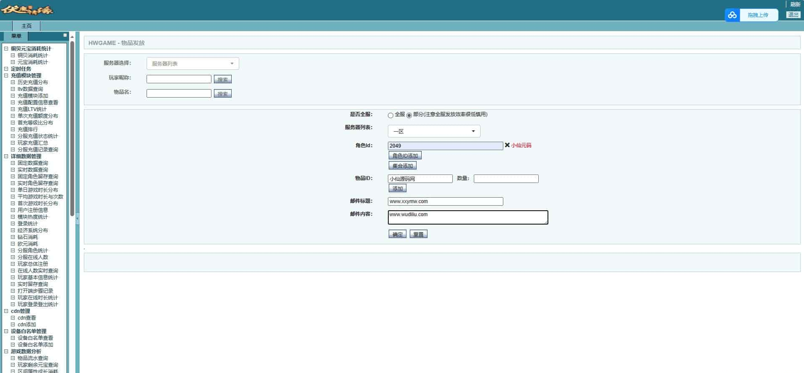Click the scroll-up arrow of menu panel
The height and width of the screenshot is (373, 804).
(x=72, y=37)
